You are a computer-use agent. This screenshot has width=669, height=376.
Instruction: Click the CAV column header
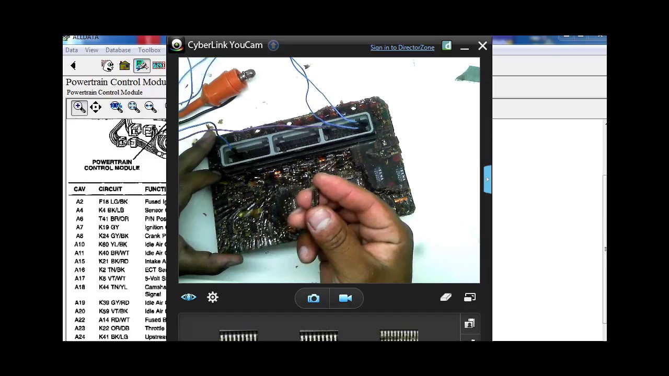click(x=79, y=189)
